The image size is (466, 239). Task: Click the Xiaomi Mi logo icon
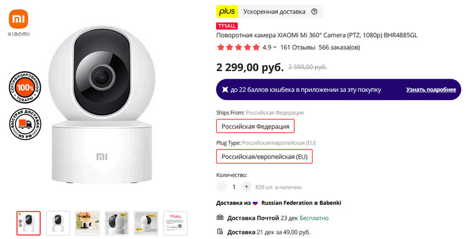click(19, 20)
